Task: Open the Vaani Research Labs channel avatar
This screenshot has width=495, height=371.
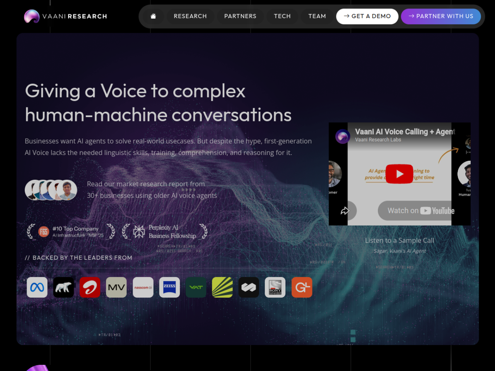Action: (x=343, y=136)
